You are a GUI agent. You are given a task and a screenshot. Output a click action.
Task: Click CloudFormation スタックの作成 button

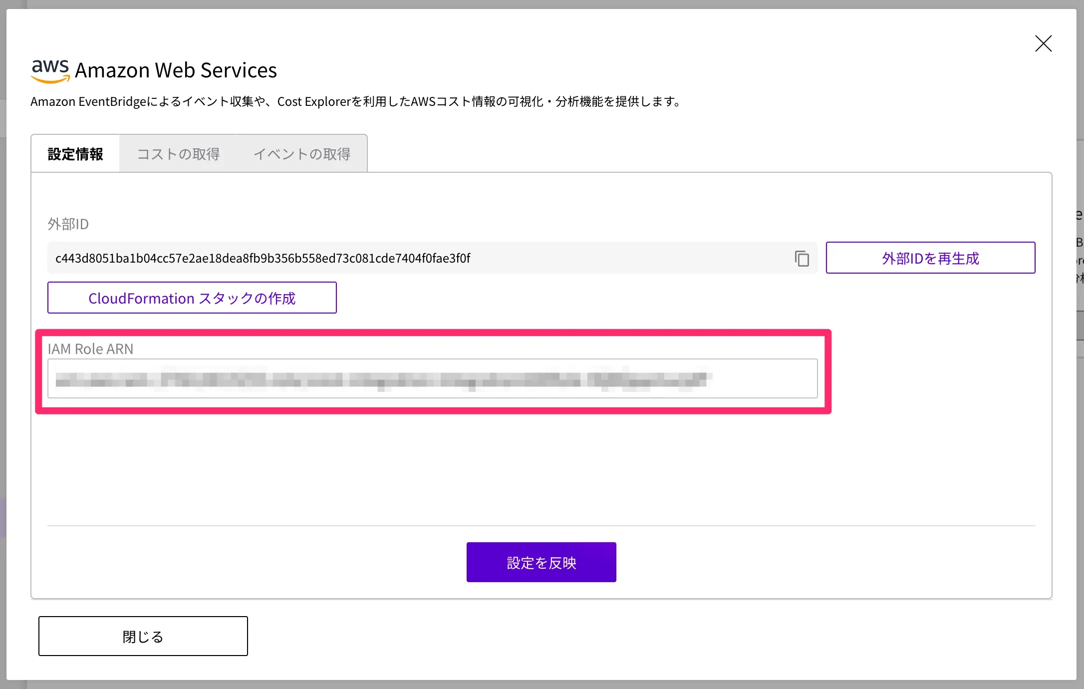tap(192, 298)
